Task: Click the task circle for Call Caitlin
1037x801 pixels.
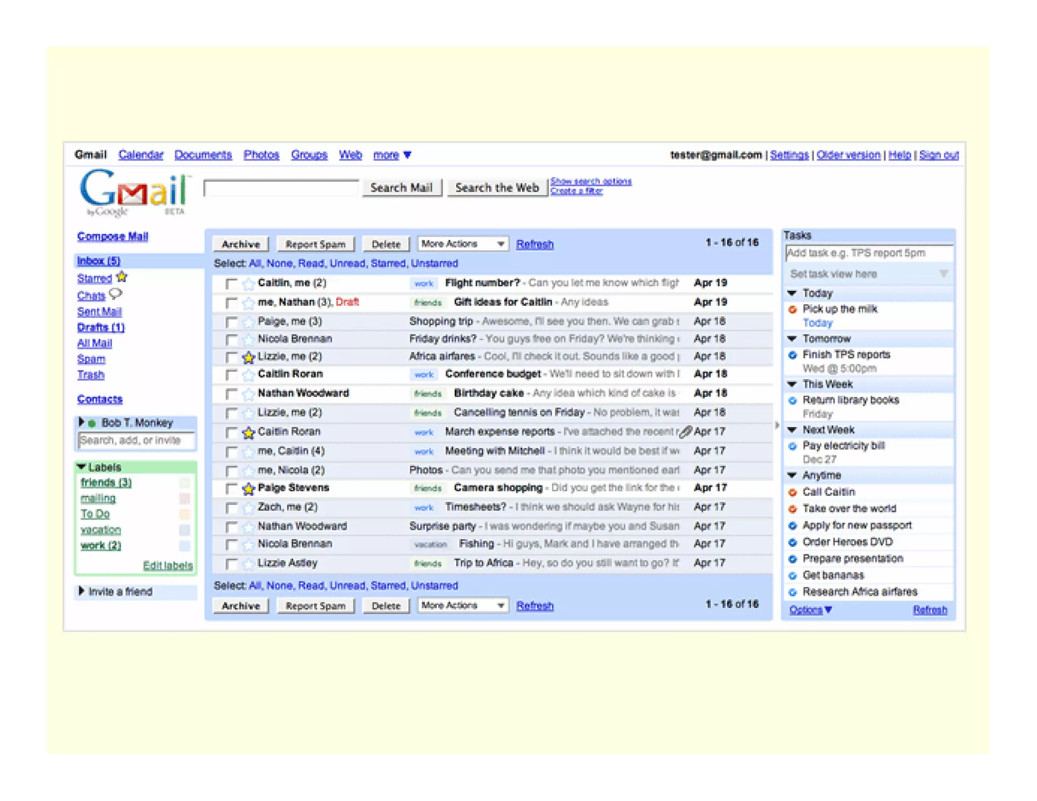Action: [x=792, y=492]
